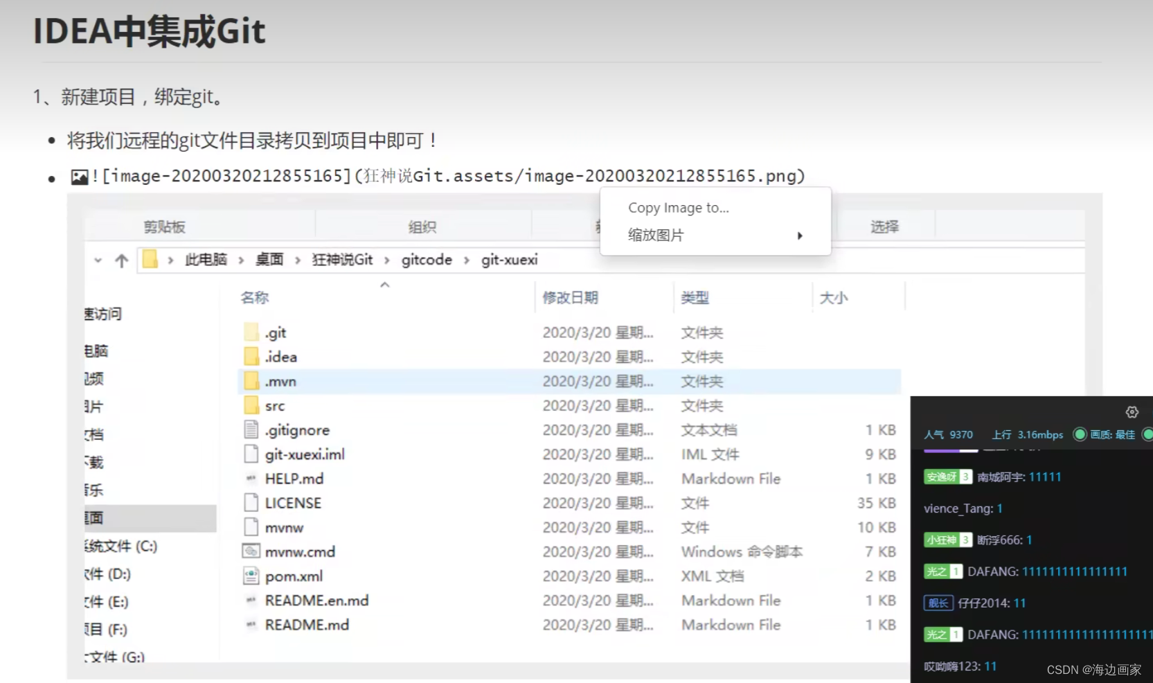Toggle sort arrow above 名称 column
The height and width of the screenshot is (683, 1153).
point(385,285)
